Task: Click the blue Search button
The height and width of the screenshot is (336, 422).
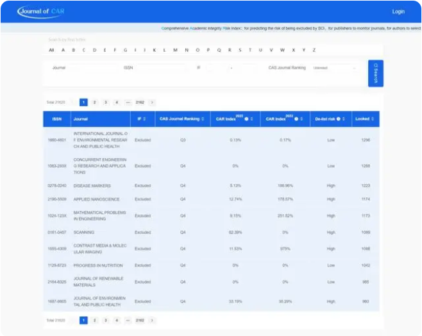Action: point(375,73)
